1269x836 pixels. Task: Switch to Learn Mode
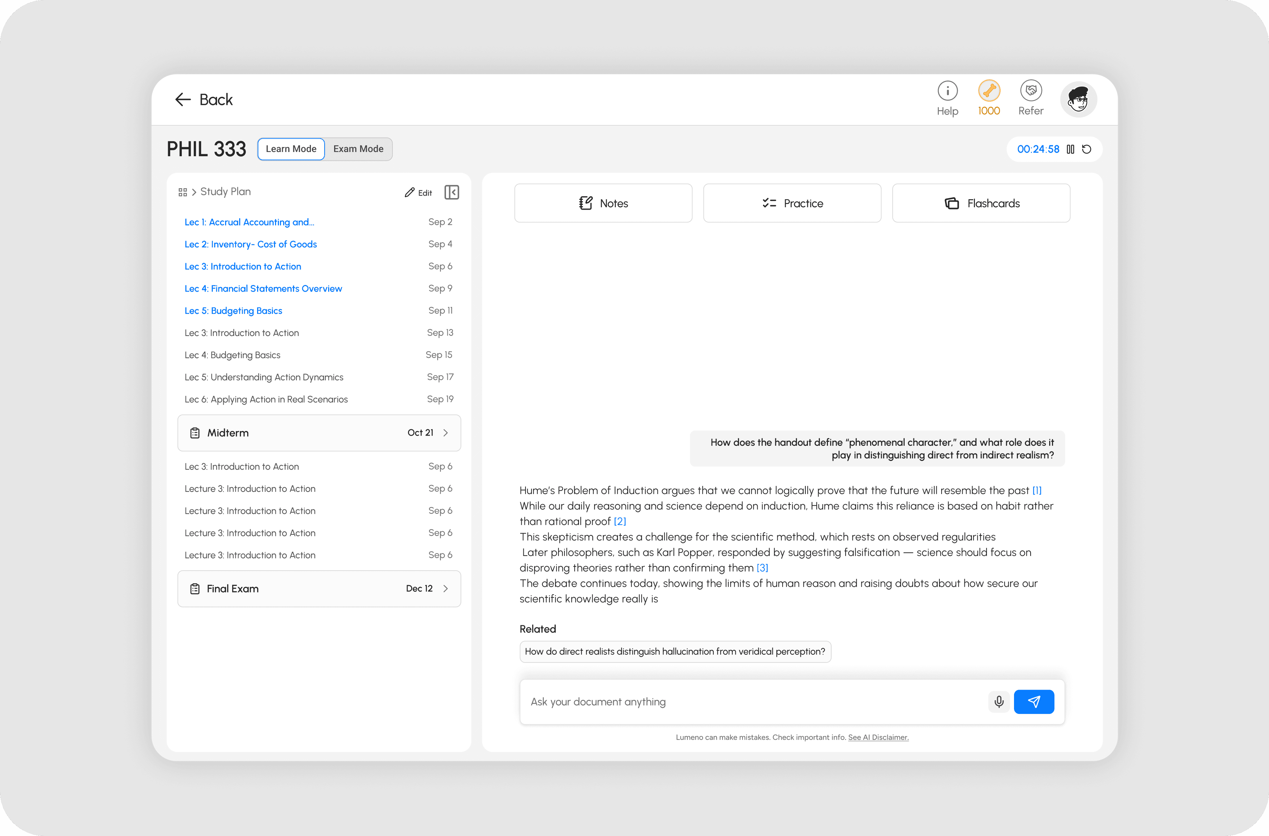coord(291,149)
